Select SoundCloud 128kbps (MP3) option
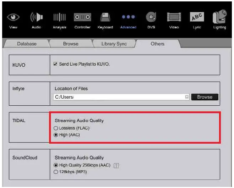The width and height of the screenshot is (234, 188). pyautogui.click(x=56, y=172)
